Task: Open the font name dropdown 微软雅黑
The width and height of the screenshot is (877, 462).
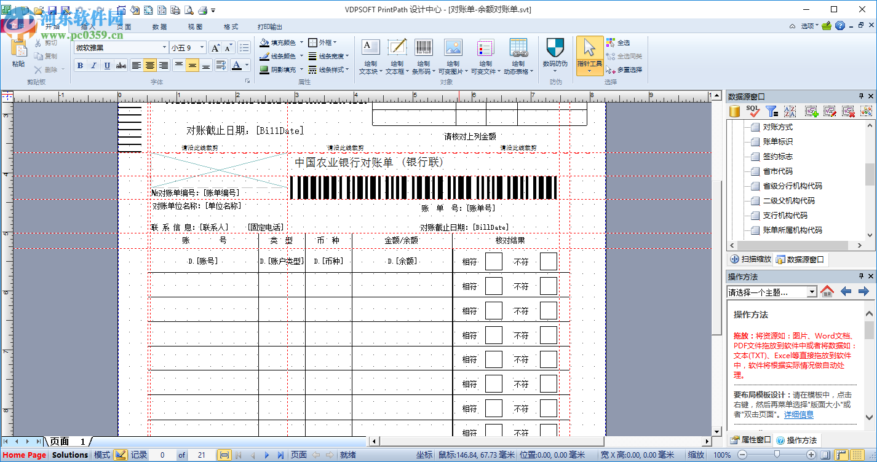Action: coord(164,48)
